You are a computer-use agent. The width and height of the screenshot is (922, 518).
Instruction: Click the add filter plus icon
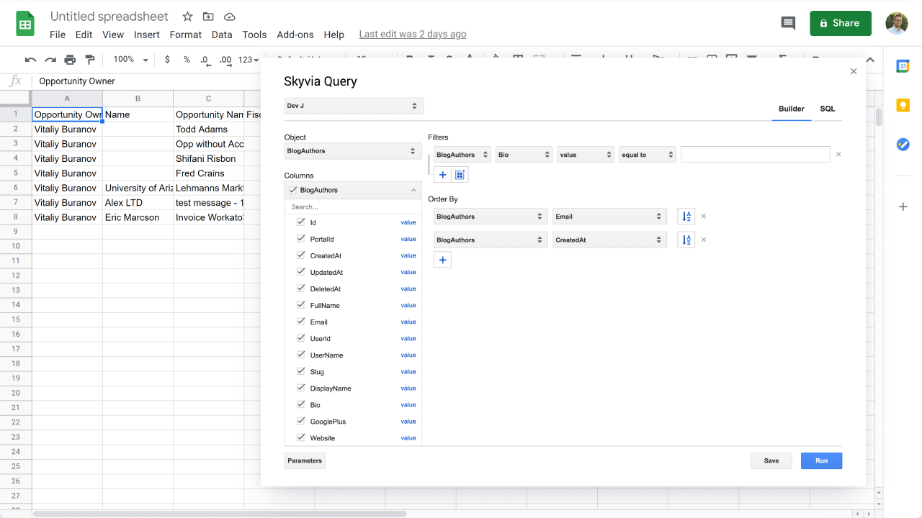coord(442,175)
